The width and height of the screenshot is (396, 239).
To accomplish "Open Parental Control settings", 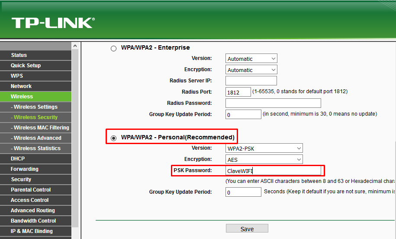I will 31,190.
